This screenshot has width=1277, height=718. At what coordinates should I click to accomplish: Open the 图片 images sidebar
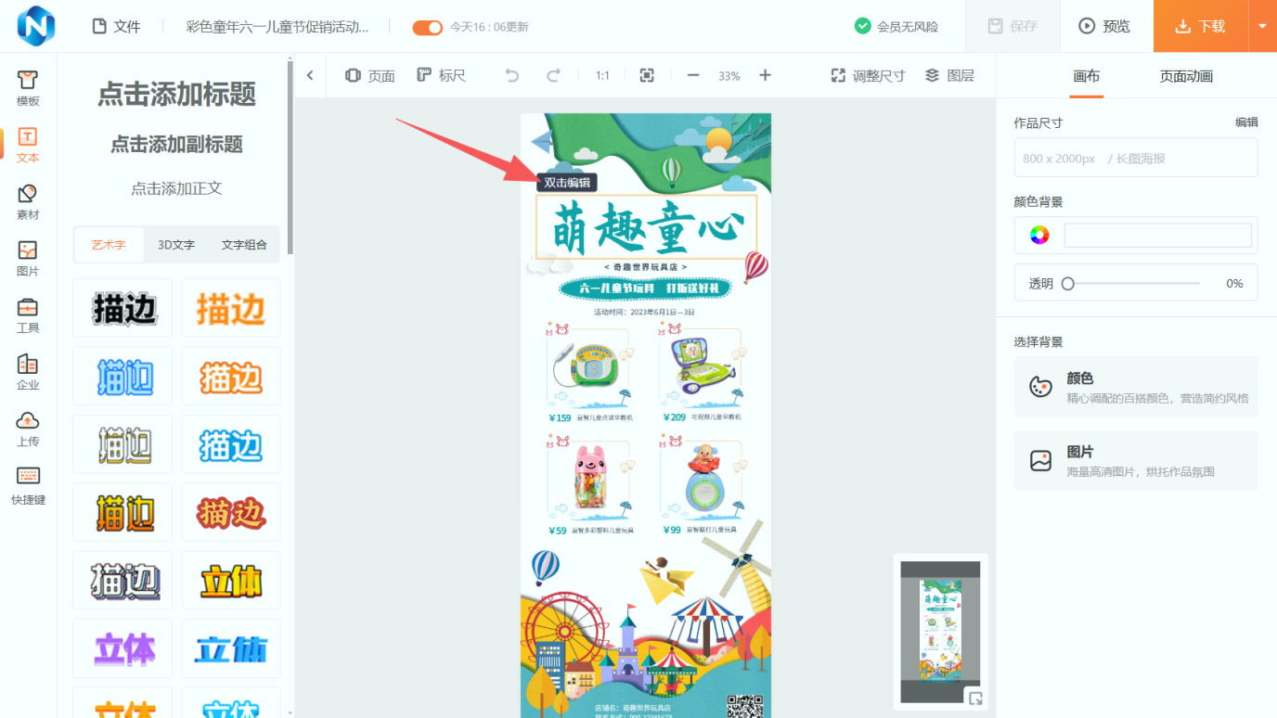28,259
